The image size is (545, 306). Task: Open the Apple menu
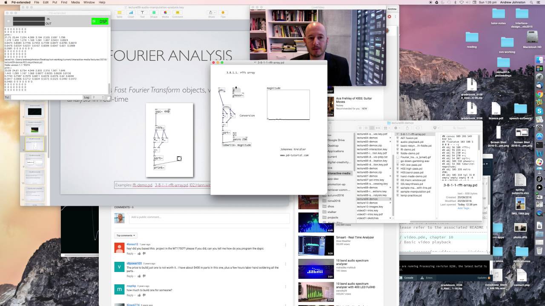coord(5,2)
